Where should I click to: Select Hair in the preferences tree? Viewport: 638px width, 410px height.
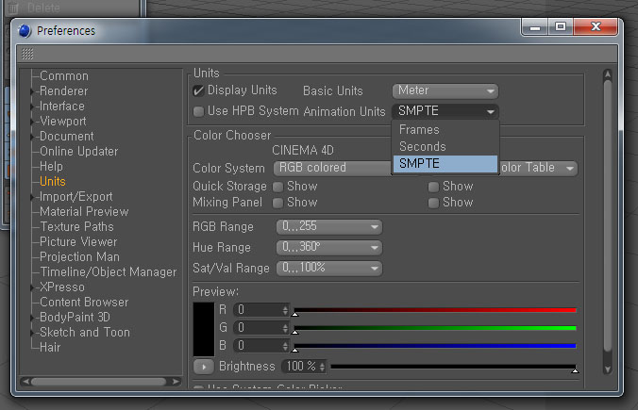[x=50, y=348]
